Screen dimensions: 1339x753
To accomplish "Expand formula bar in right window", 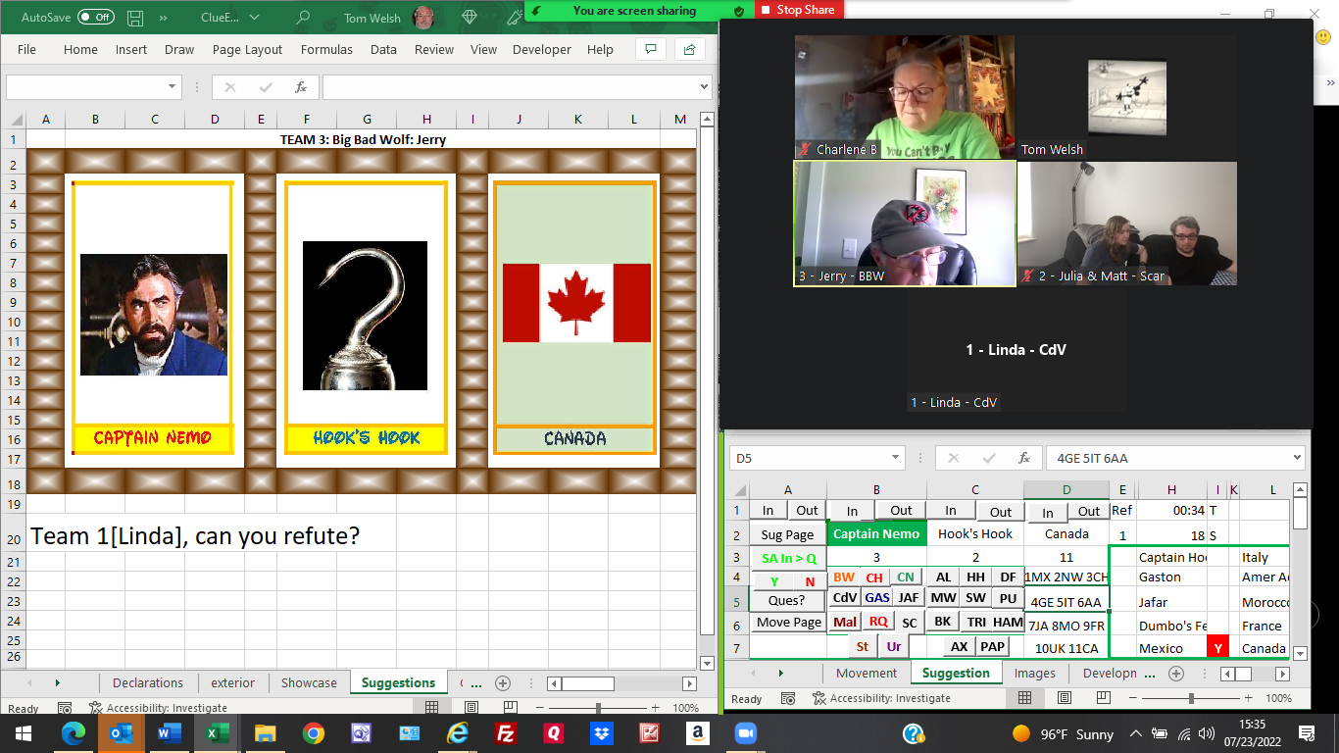I will pos(1298,458).
